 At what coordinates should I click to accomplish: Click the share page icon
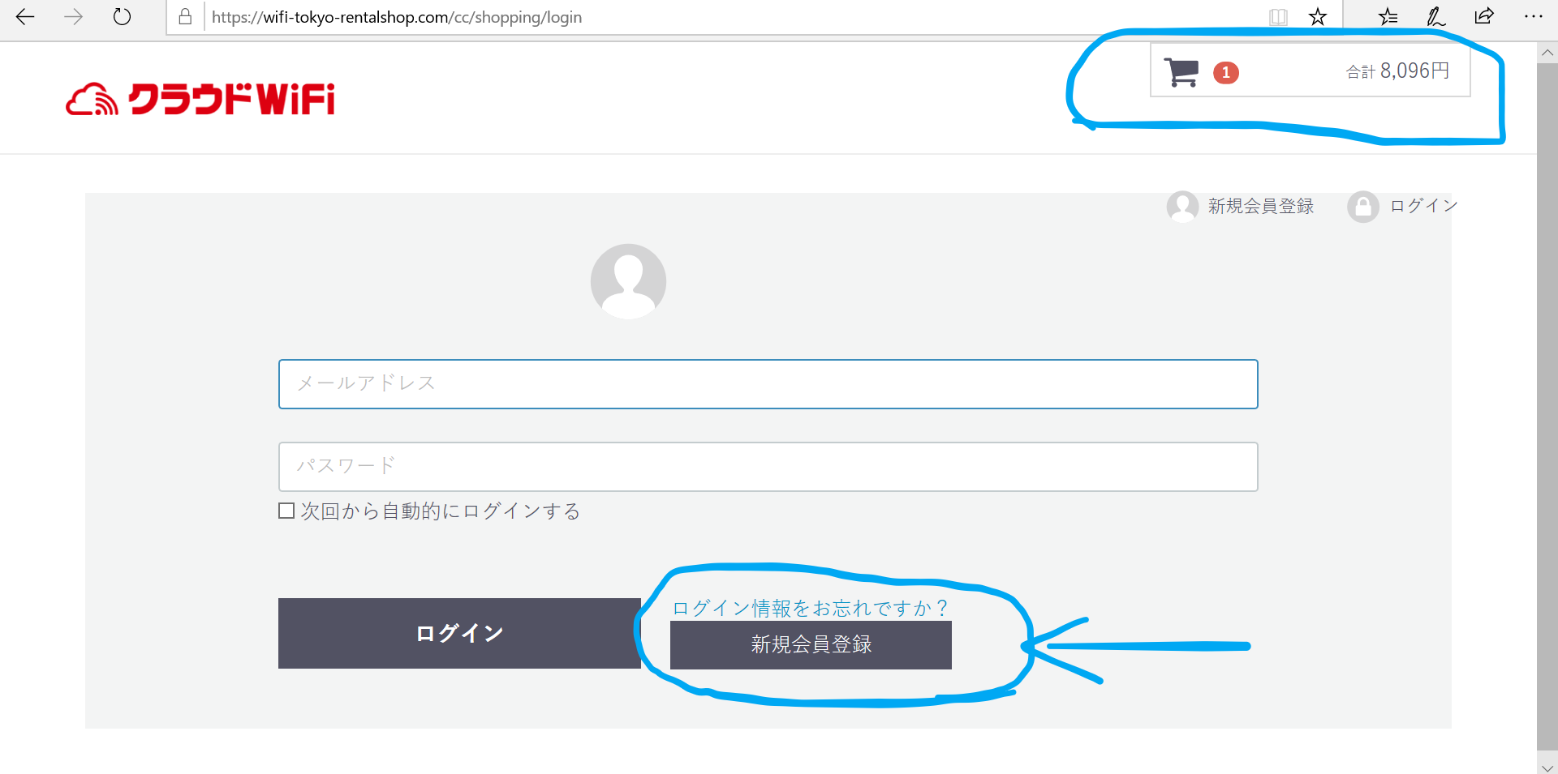(x=1484, y=17)
